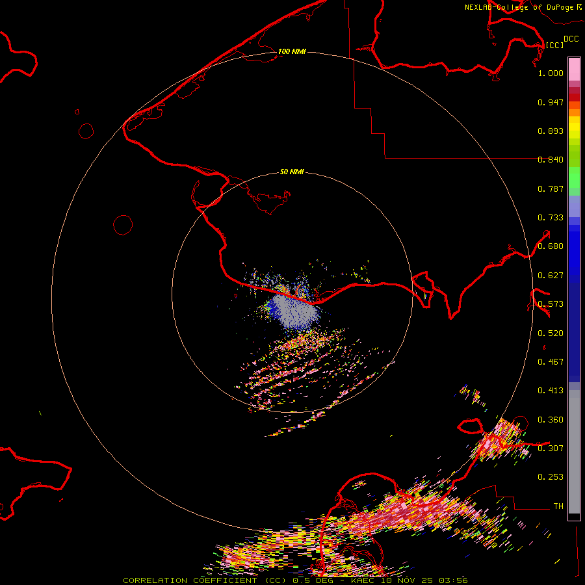The height and width of the screenshot is (585, 585).
Task: Click the 1.000 legend value
Action: point(551,73)
